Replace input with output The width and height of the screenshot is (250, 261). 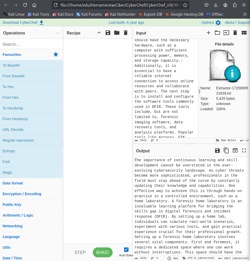(235, 151)
